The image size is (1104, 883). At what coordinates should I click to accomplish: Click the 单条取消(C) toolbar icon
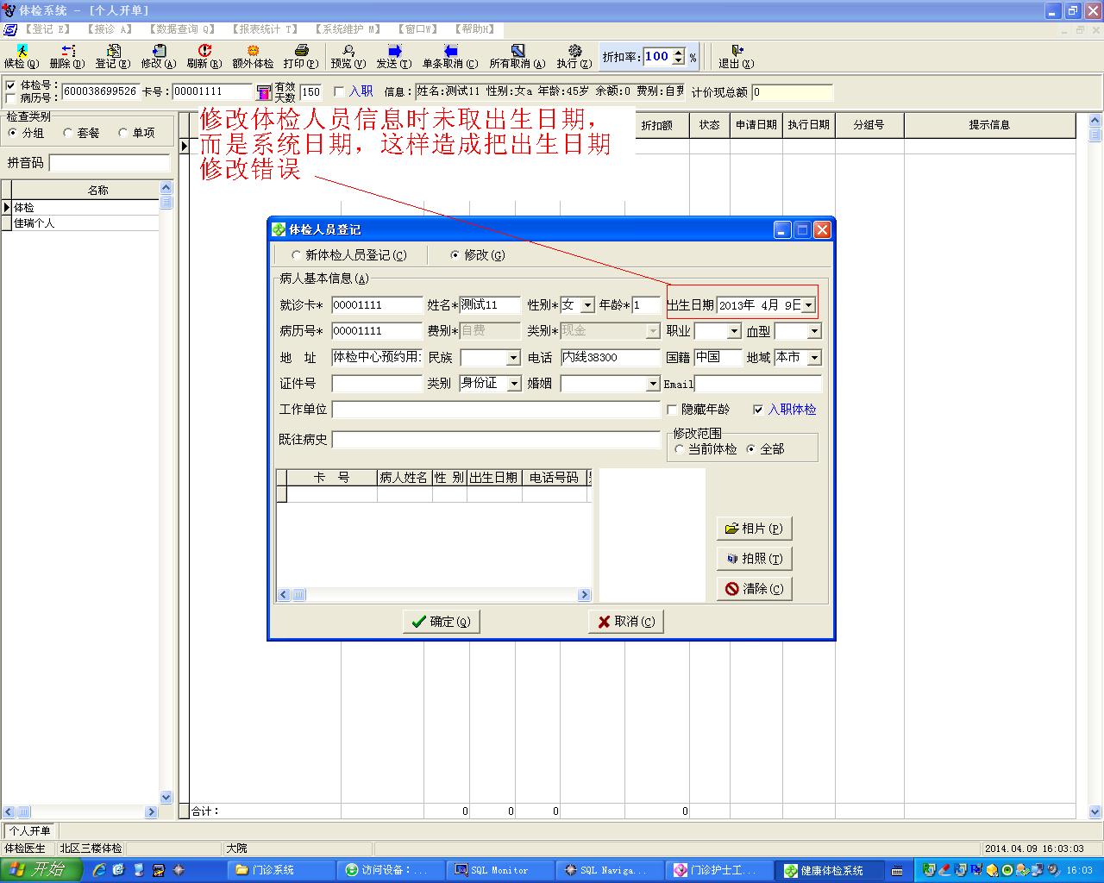point(450,57)
